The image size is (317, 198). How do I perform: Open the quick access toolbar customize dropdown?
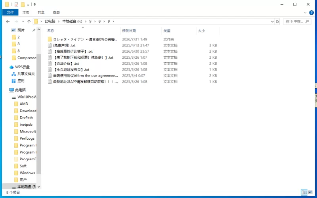point(28,5)
